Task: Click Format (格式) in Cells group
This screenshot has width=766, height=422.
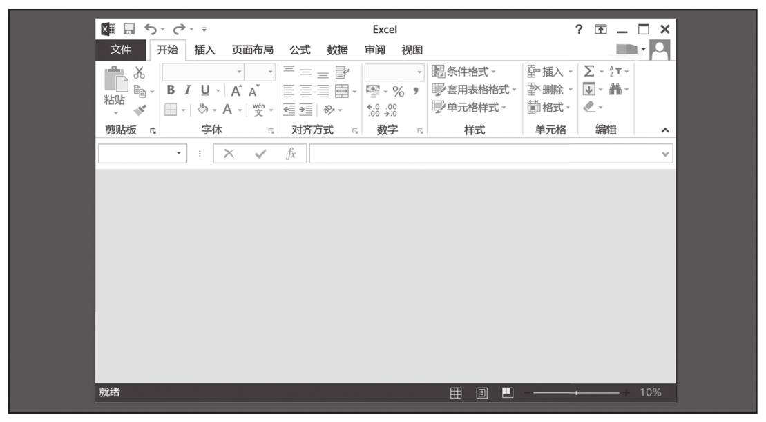Action: [548, 108]
